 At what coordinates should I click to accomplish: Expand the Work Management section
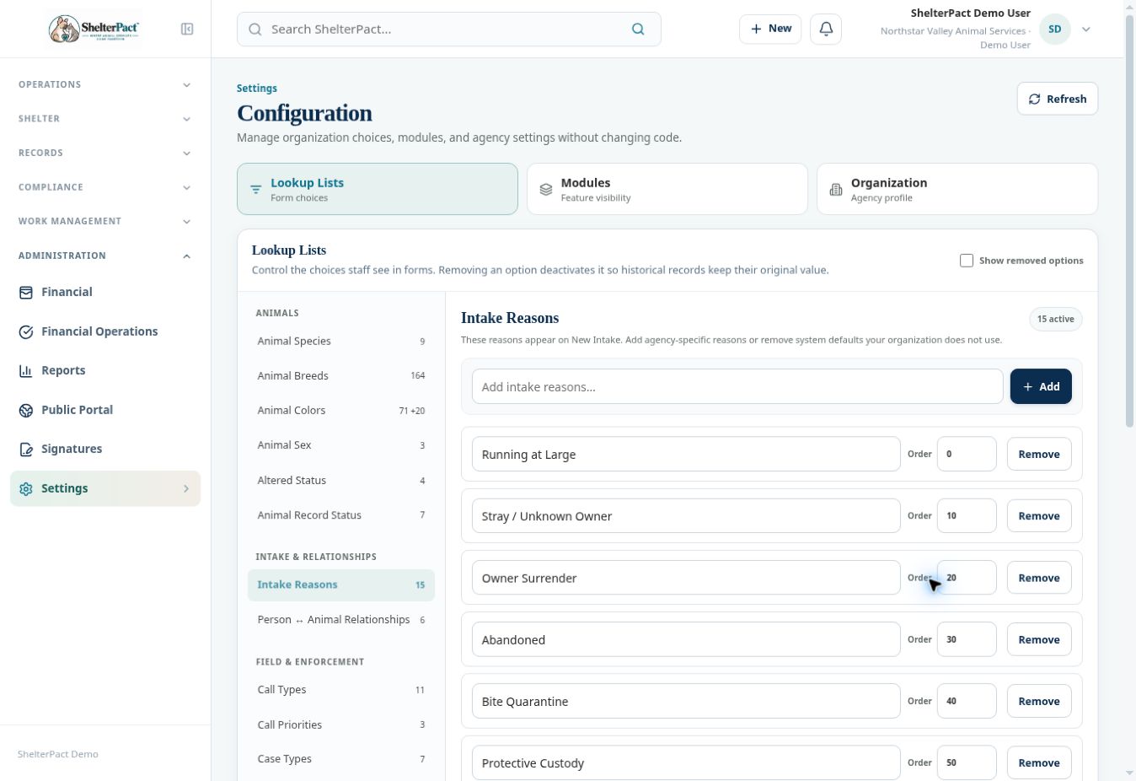point(105,221)
